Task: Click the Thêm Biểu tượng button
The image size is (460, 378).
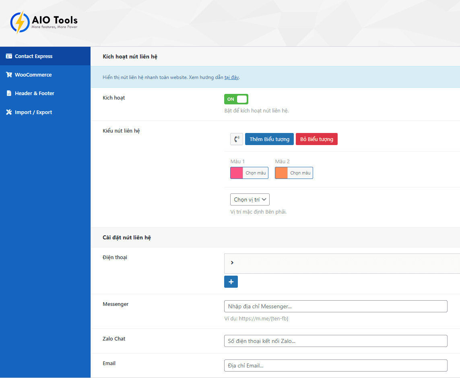Action: pyautogui.click(x=269, y=139)
